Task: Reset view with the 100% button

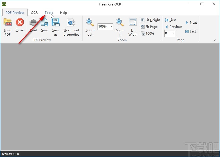Action: coord(147,33)
